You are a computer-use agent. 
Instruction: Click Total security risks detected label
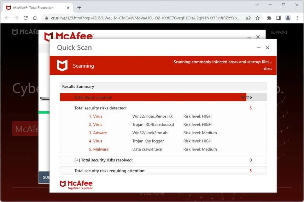(100, 108)
